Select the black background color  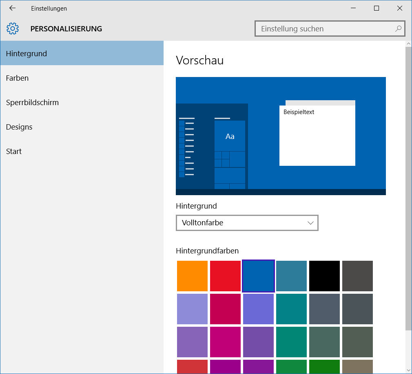coord(324,276)
